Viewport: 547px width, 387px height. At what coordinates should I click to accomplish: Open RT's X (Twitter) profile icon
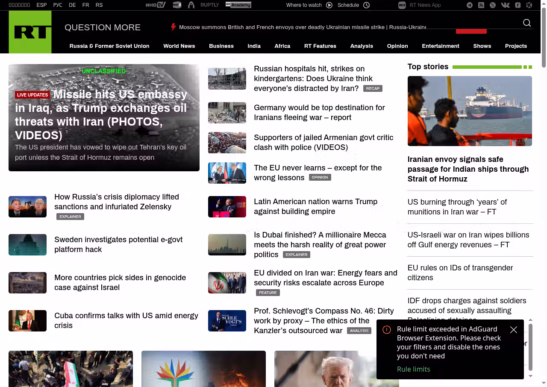(x=493, y=5)
